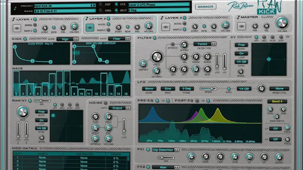Open the Click High dropdown
Viewport: 303px width, 170px height.
(x=67, y=39)
